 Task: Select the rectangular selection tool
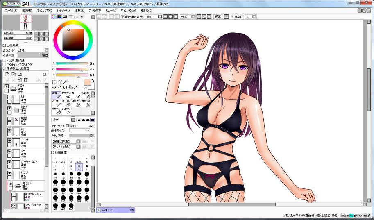tap(54, 82)
